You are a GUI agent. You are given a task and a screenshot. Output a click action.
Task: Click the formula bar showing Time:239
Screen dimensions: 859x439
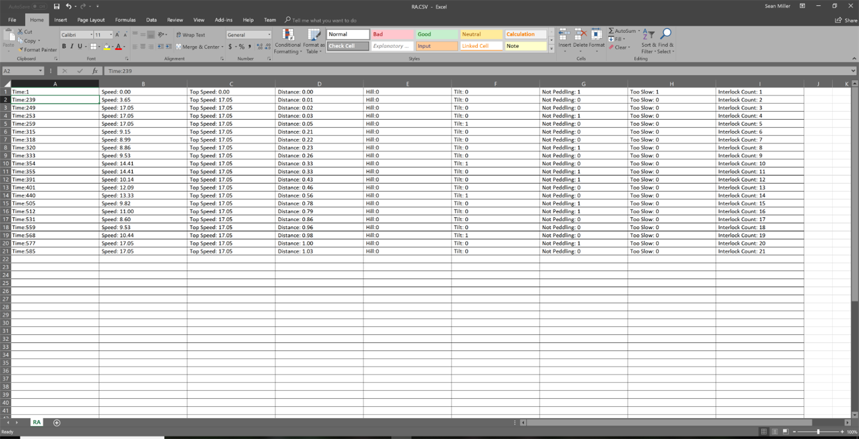(x=476, y=71)
